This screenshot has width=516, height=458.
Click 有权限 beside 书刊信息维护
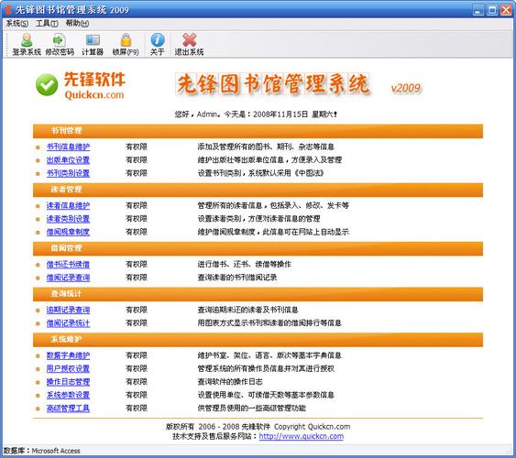pos(137,147)
